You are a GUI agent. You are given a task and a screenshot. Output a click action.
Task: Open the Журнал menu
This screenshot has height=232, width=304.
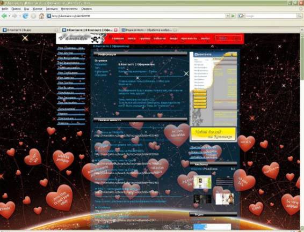pos(37,9)
